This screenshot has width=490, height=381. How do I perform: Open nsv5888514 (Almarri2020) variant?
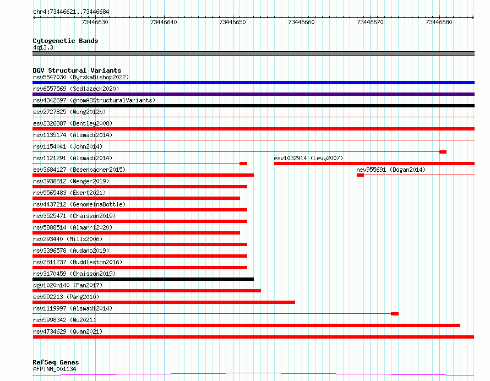point(73,227)
